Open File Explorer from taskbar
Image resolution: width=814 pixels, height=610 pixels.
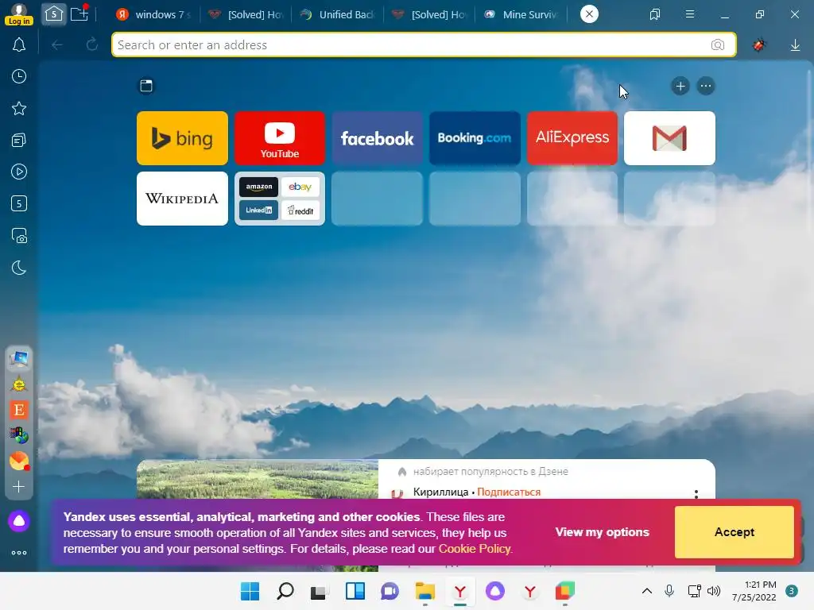pos(425,591)
